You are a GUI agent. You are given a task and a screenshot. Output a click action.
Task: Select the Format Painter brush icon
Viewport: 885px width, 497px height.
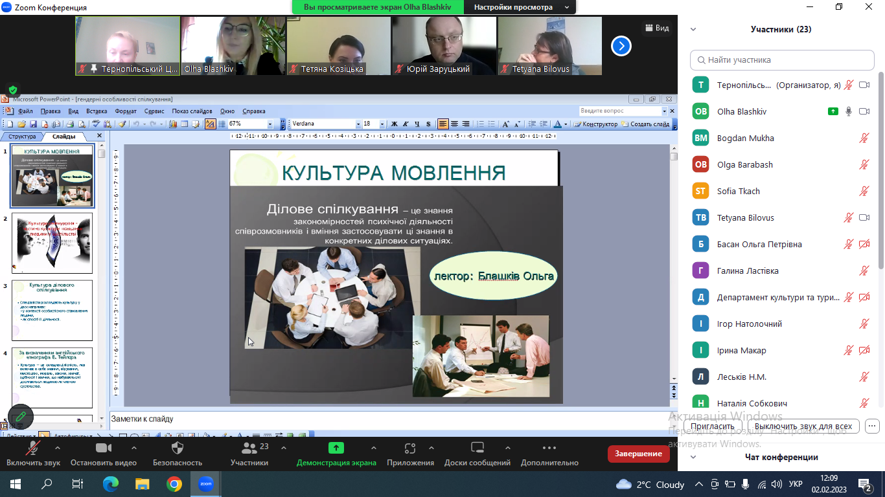click(122, 124)
